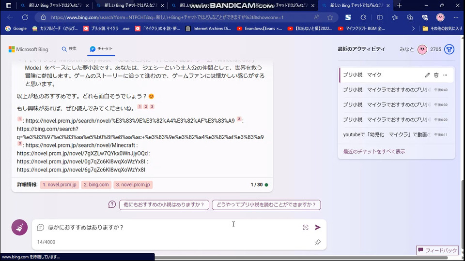Viewport: 465px width, 261px height.
Task: Open the フィードバック button
Action: (437, 250)
